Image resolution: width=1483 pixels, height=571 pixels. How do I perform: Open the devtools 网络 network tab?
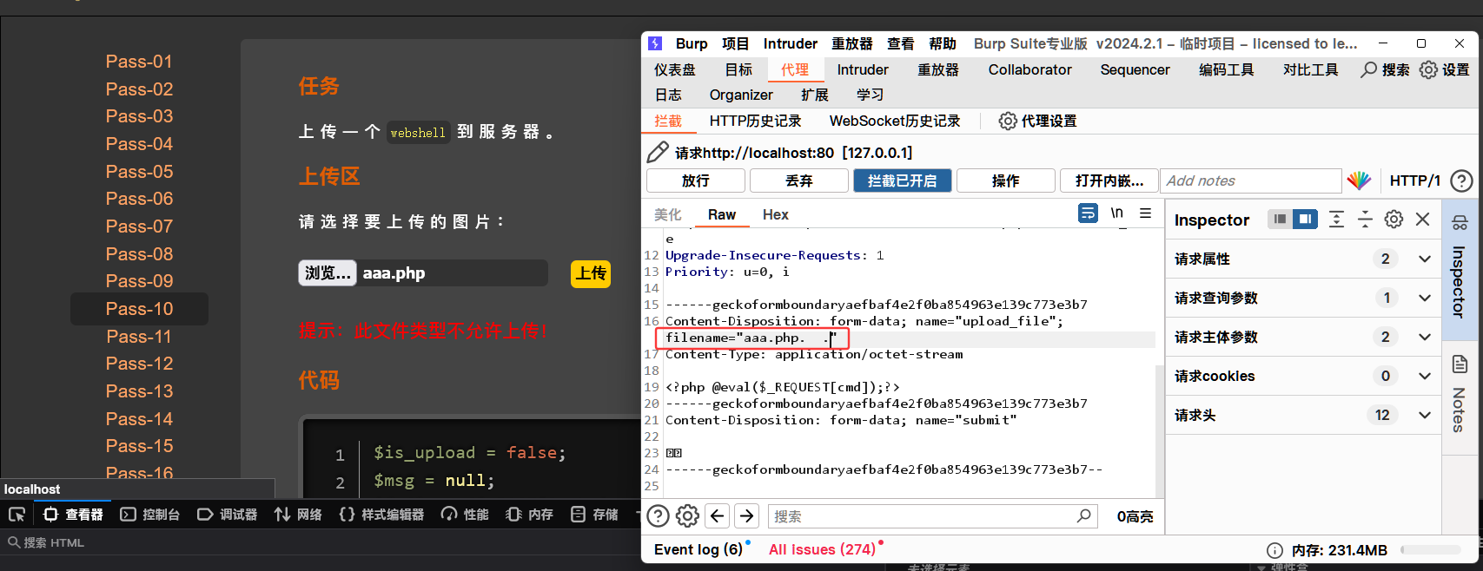pyautogui.click(x=298, y=515)
